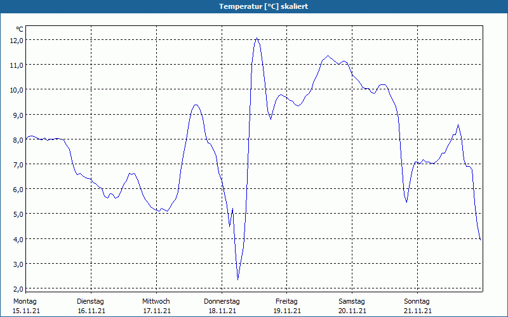Screen dimensions: 508x317
Task: Click the °C unit label
Action: click(x=20, y=29)
